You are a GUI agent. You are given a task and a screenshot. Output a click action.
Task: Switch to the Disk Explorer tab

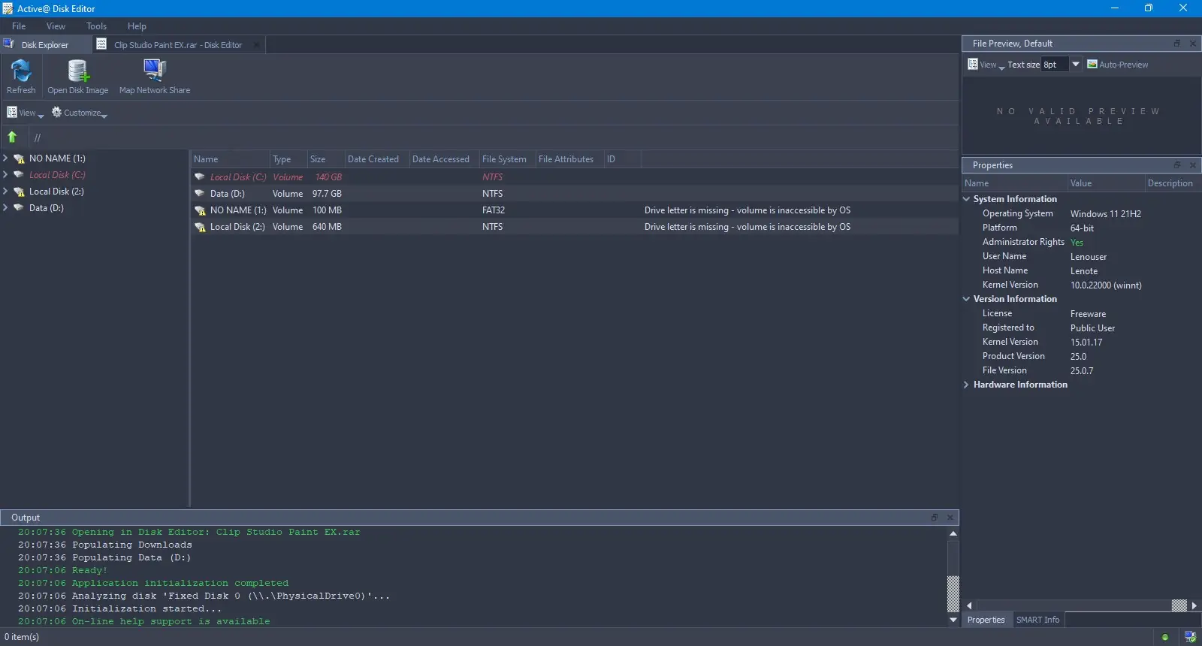click(x=45, y=45)
